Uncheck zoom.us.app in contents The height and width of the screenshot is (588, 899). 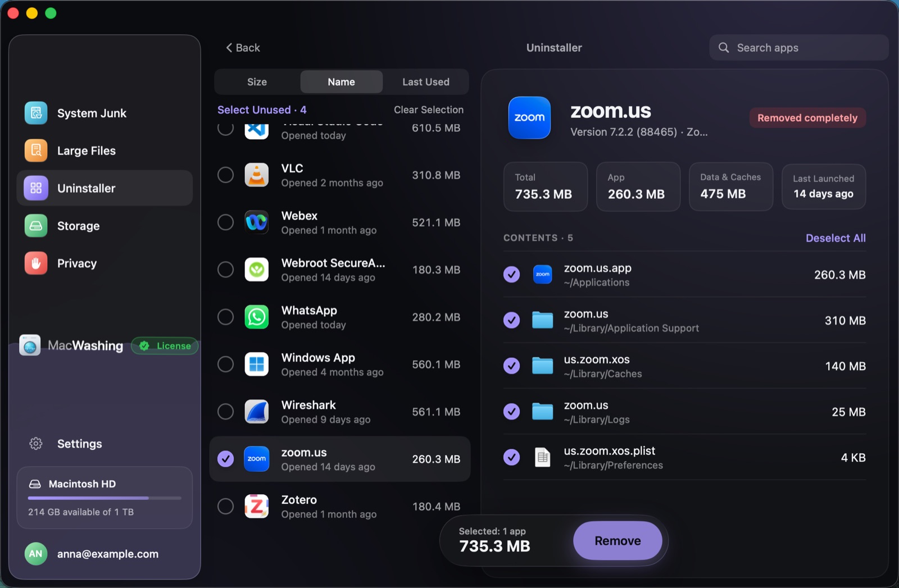[x=511, y=275]
